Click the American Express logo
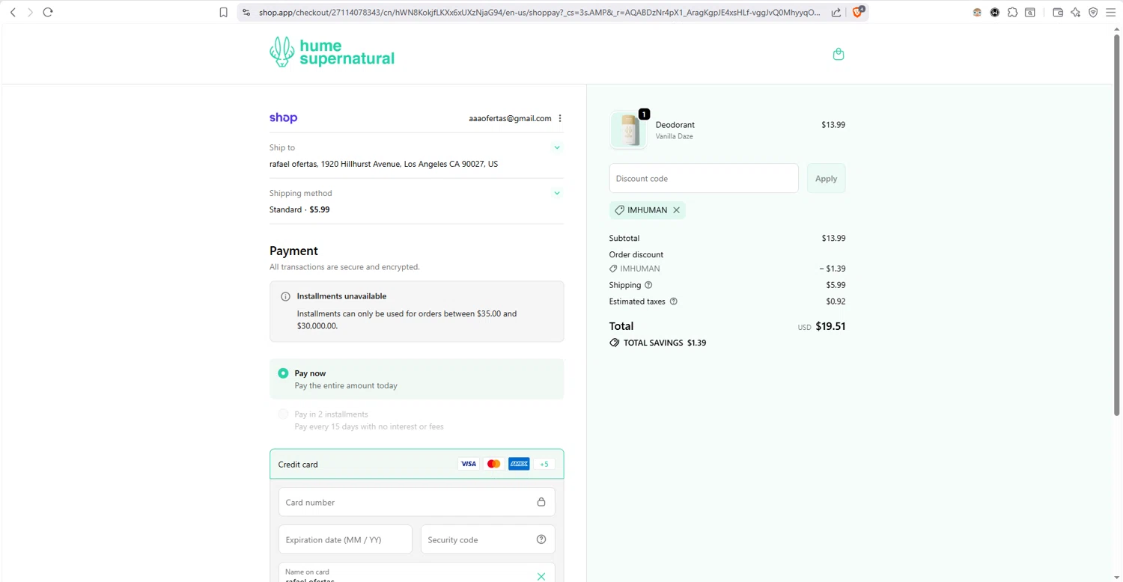 pyautogui.click(x=519, y=464)
